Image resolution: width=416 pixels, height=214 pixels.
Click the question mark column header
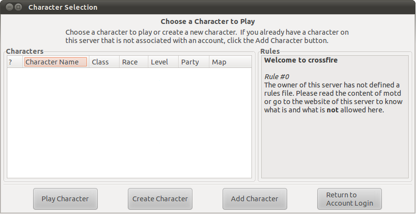tap(15, 62)
